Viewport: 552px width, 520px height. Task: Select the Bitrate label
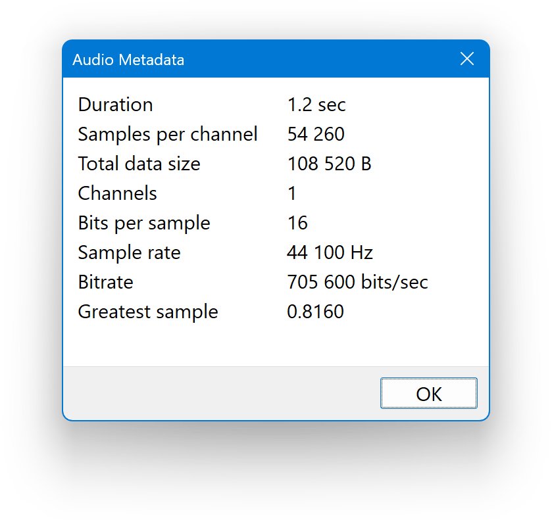coord(106,282)
